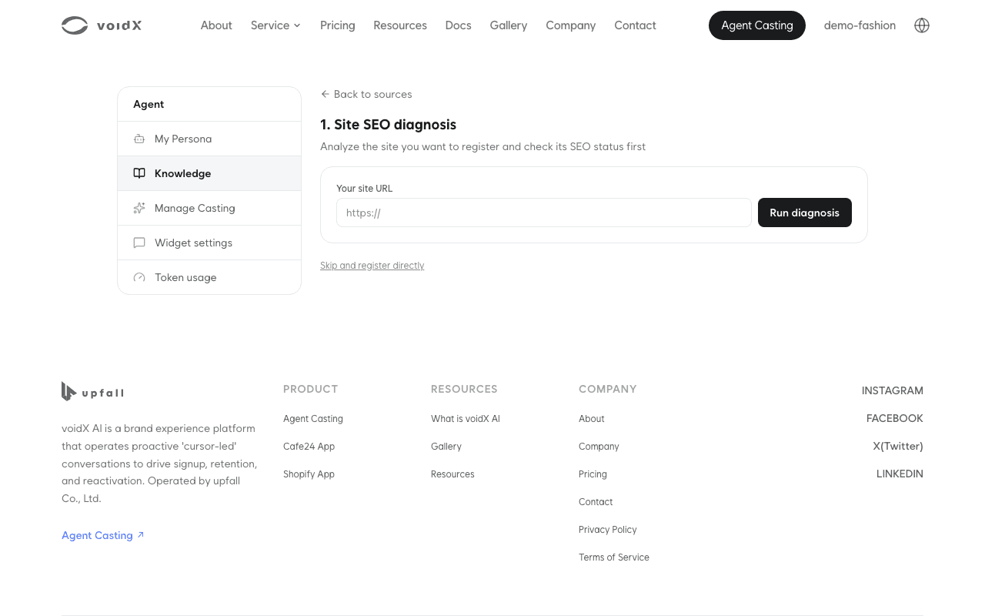Open Terms of Service link
The width and height of the screenshot is (985, 616).
coord(614,557)
